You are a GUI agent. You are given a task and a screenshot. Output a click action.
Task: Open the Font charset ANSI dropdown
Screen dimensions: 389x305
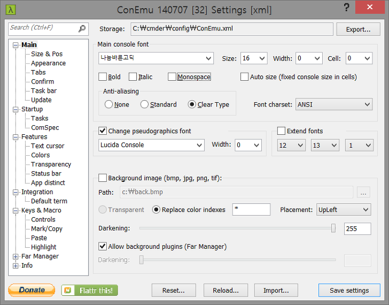pyautogui.click(x=334, y=104)
